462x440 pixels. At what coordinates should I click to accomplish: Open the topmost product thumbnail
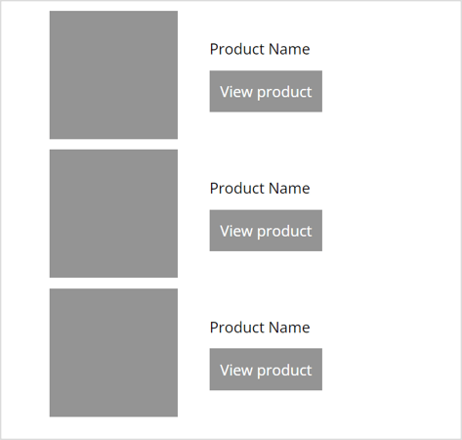[x=113, y=75]
